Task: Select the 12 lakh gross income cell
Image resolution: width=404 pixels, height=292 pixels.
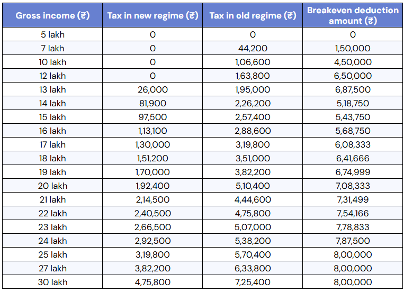Action: (x=52, y=76)
